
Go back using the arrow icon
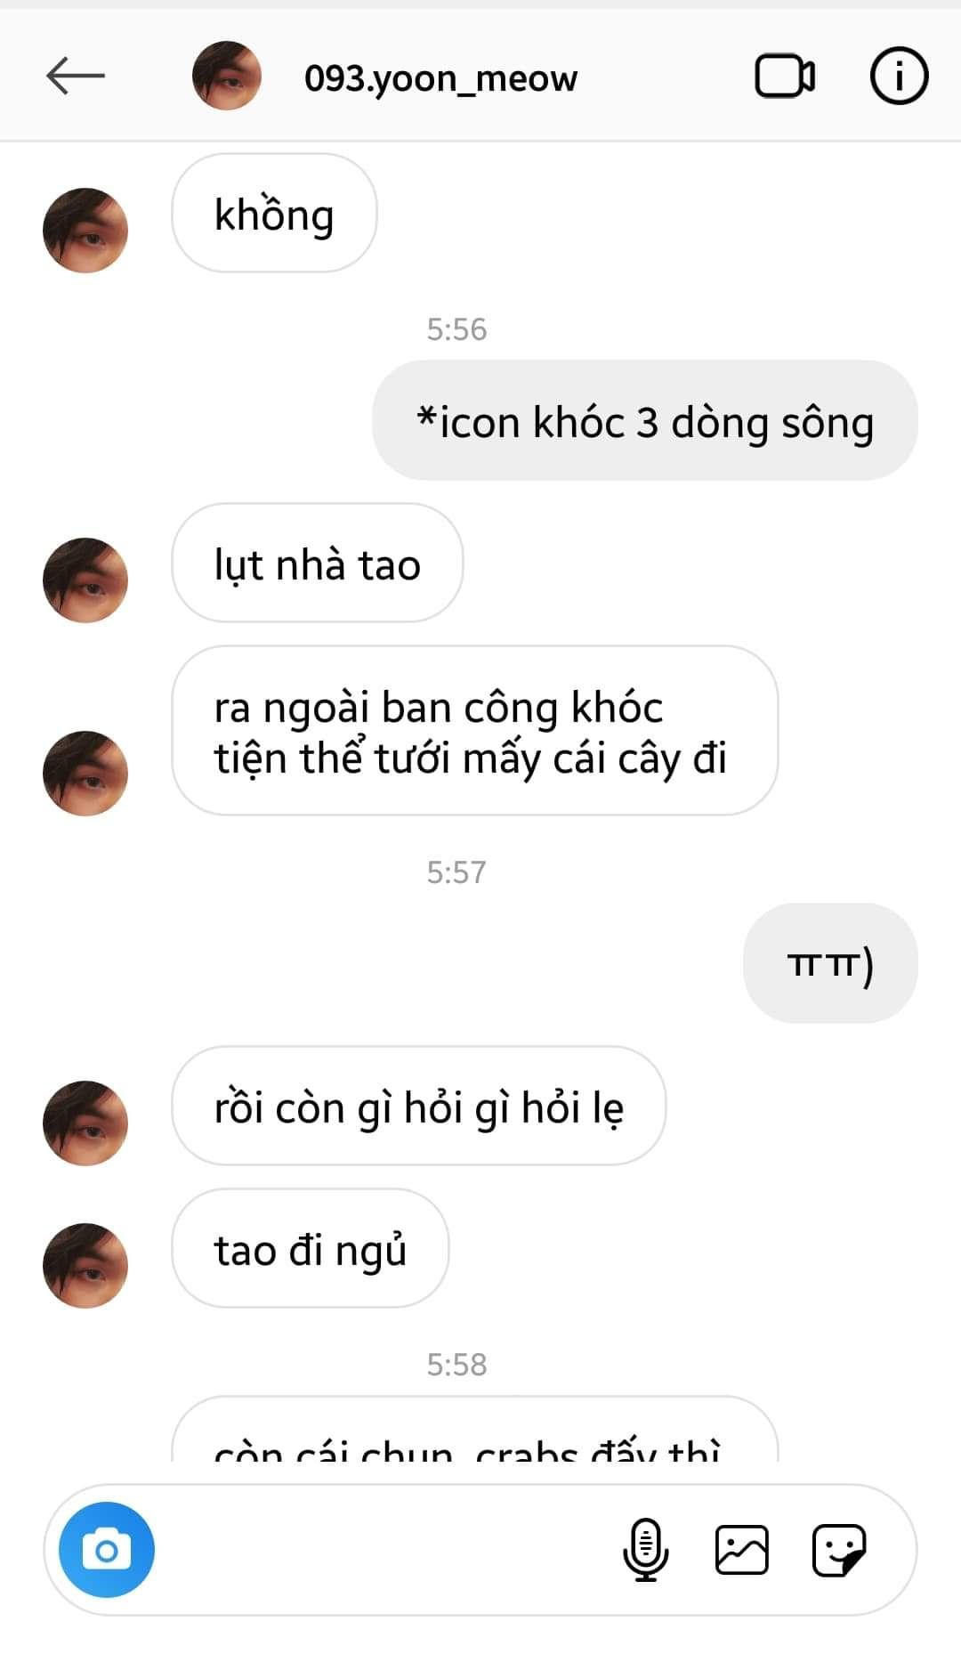(76, 76)
